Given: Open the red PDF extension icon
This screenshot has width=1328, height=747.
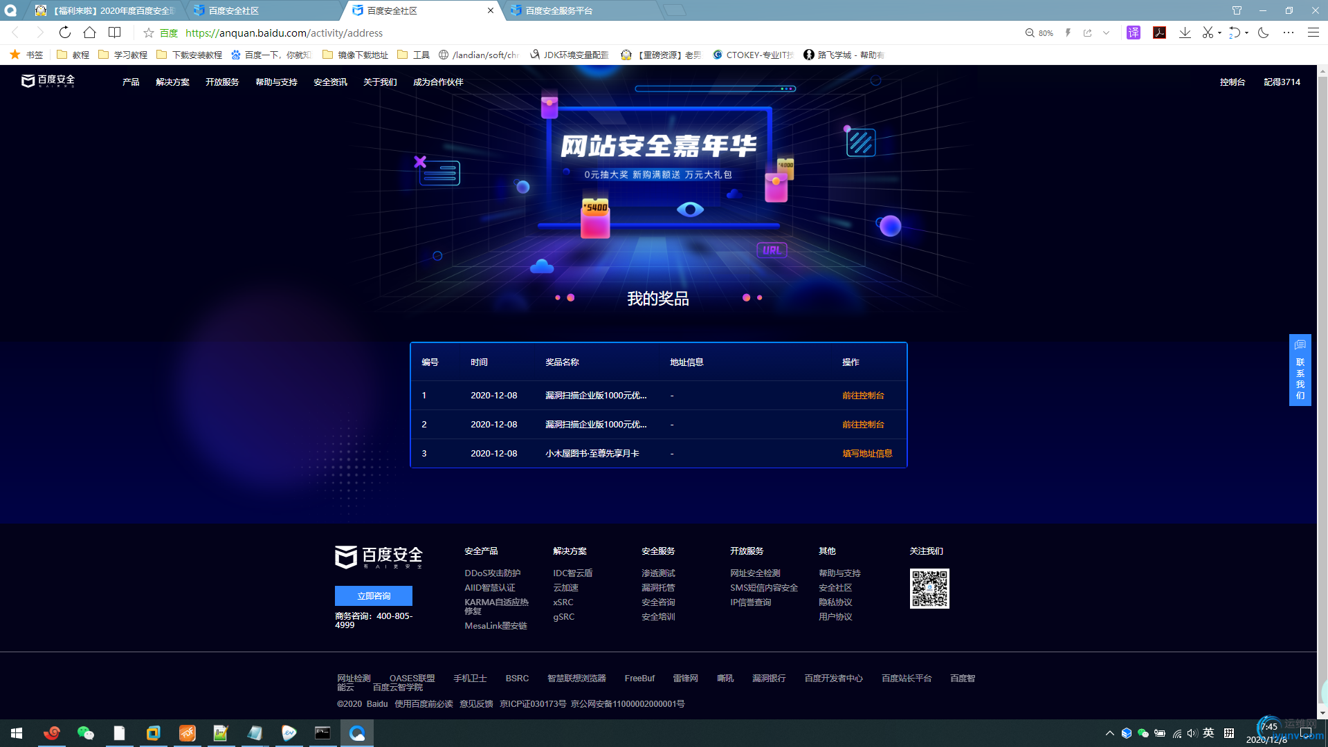Looking at the screenshot, I should pyautogui.click(x=1159, y=33).
